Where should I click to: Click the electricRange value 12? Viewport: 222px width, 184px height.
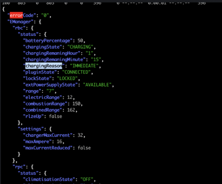coord(70,97)
